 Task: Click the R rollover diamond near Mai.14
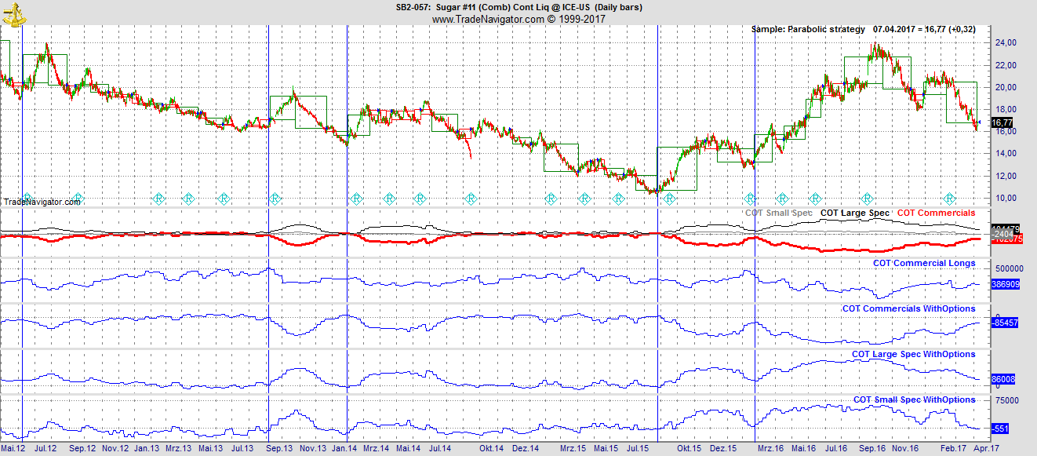[421, 199]
